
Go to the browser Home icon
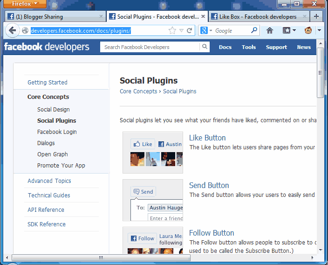(x=270, y=31)
